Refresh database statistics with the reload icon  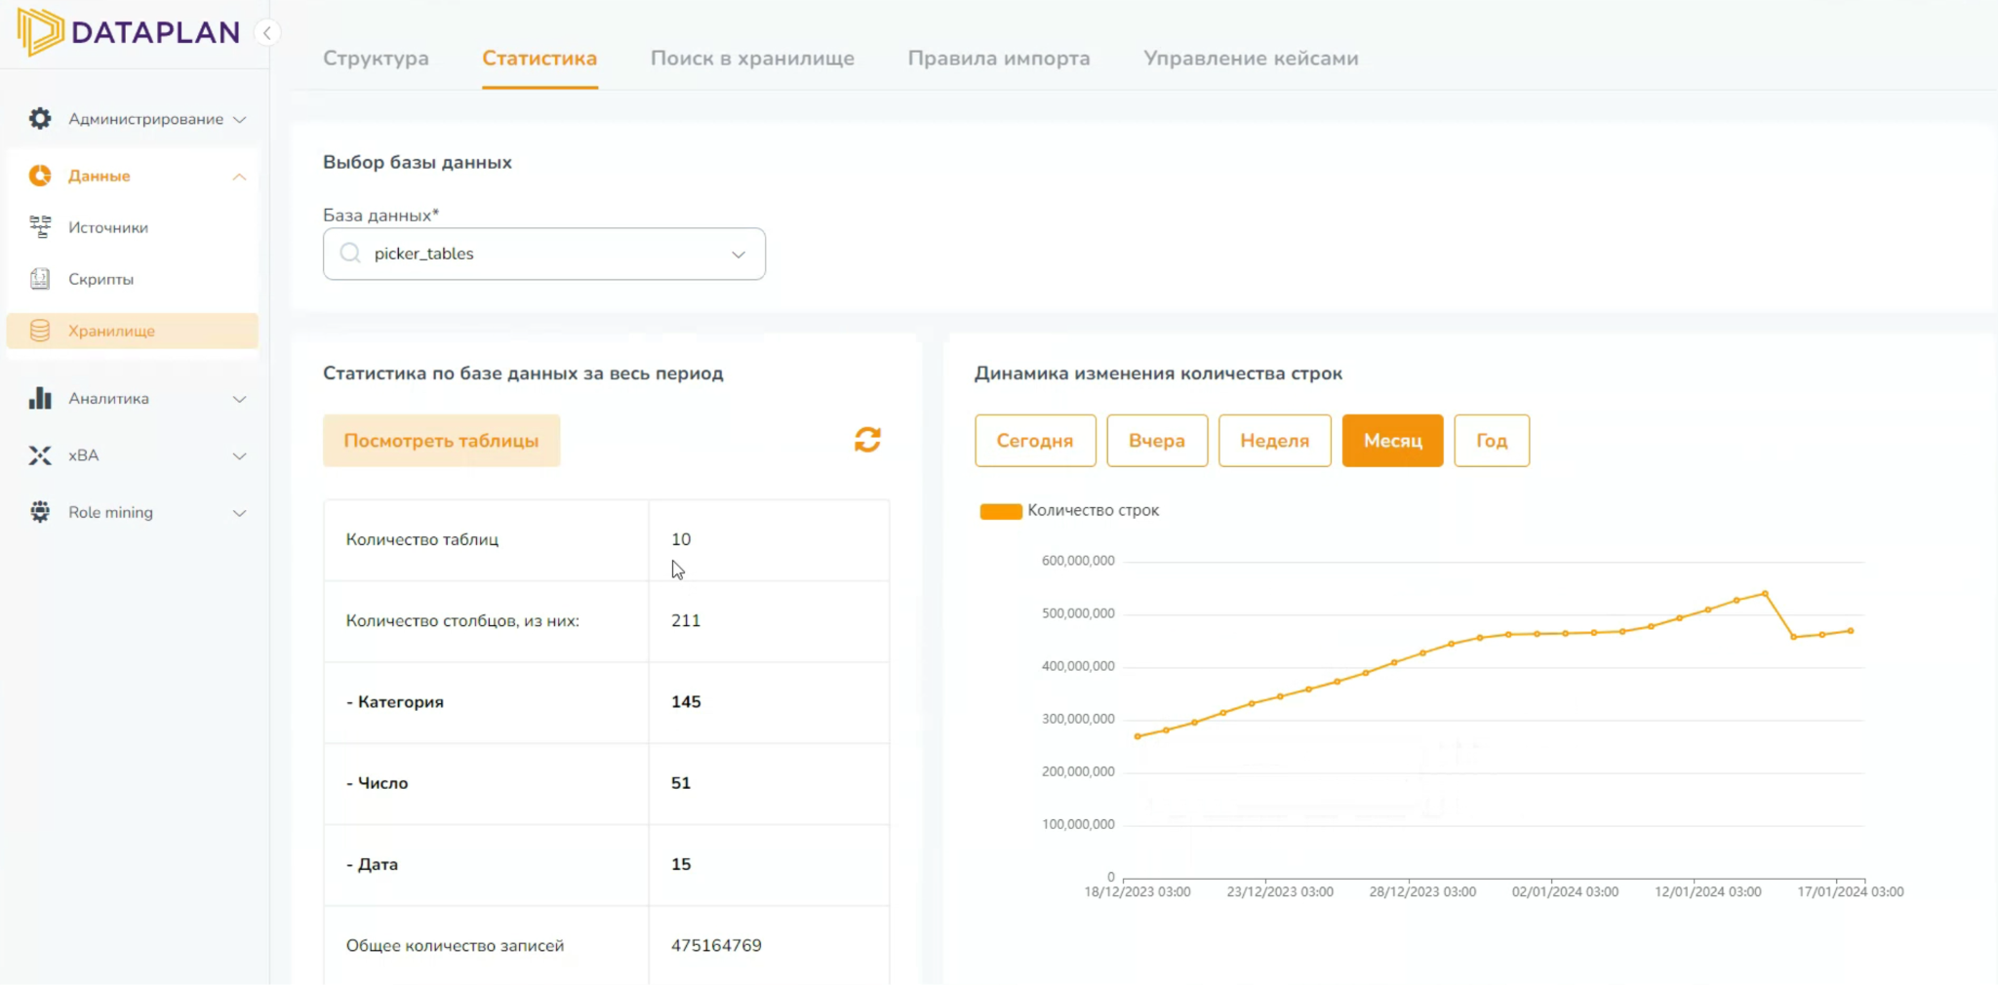(867, 440)
